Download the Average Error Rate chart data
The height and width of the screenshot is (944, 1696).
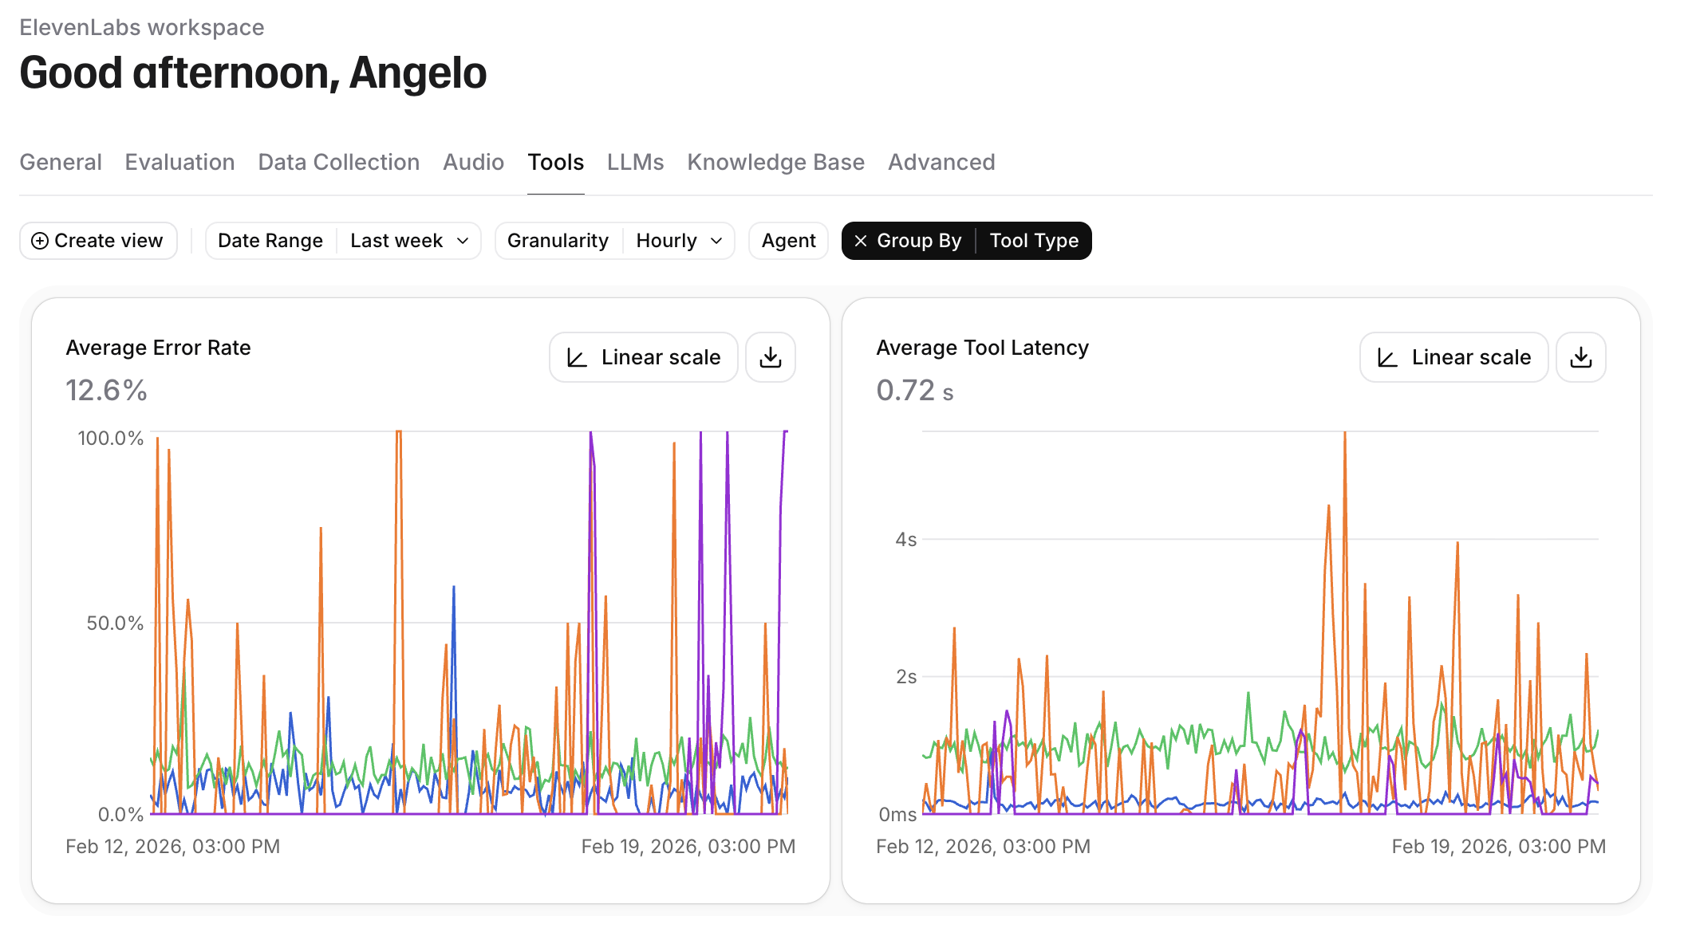tap(770, 357)
